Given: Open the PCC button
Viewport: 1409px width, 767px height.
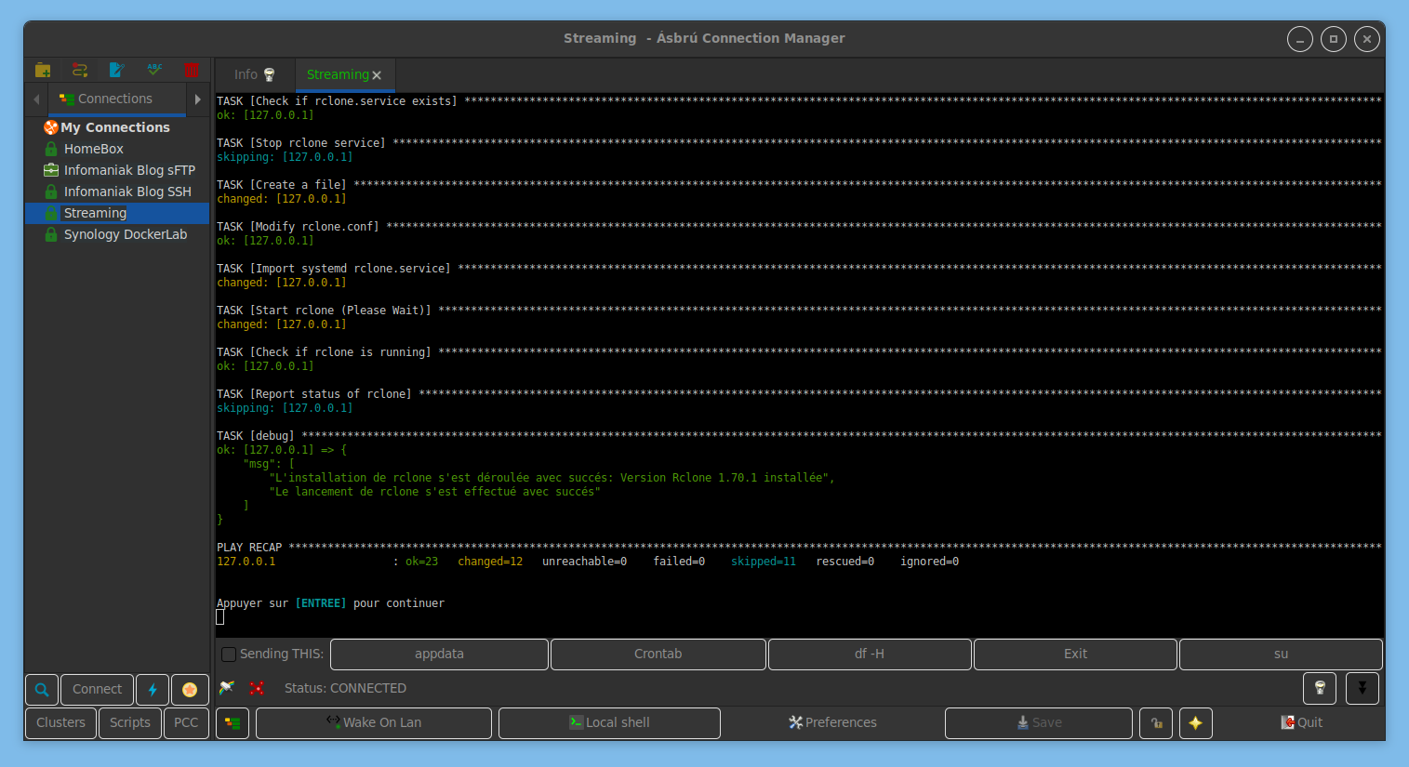Looking at the screenshot, I should [186, 723].
